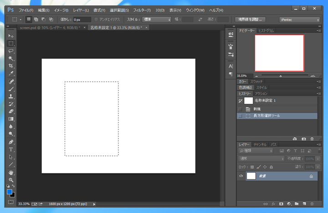Viewport: 328px width, 213px height.
Task: Create new document from current state
Action: [x=295, y=139]
